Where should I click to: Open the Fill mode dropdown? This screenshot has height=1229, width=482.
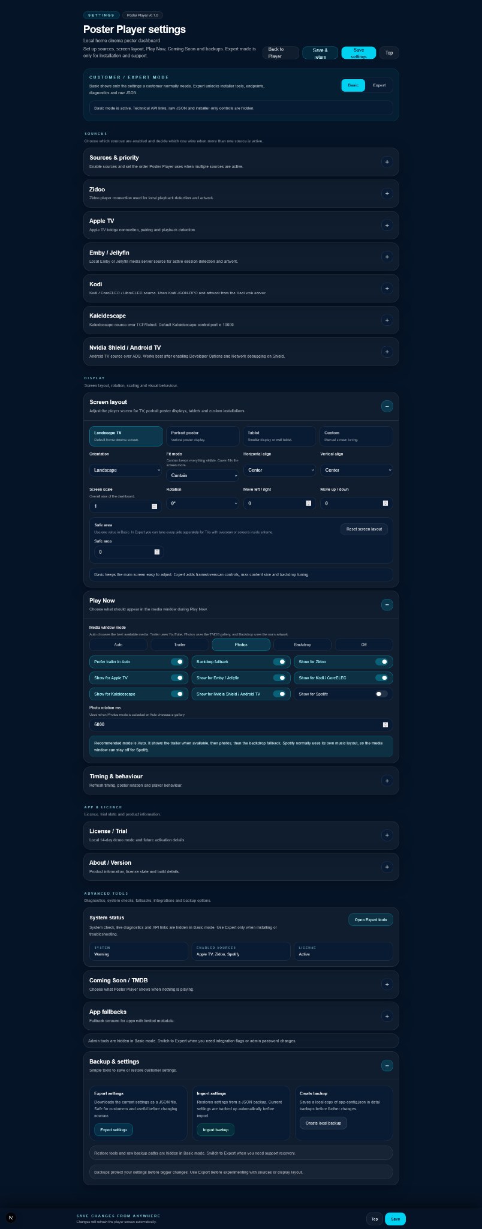[203, 475]
